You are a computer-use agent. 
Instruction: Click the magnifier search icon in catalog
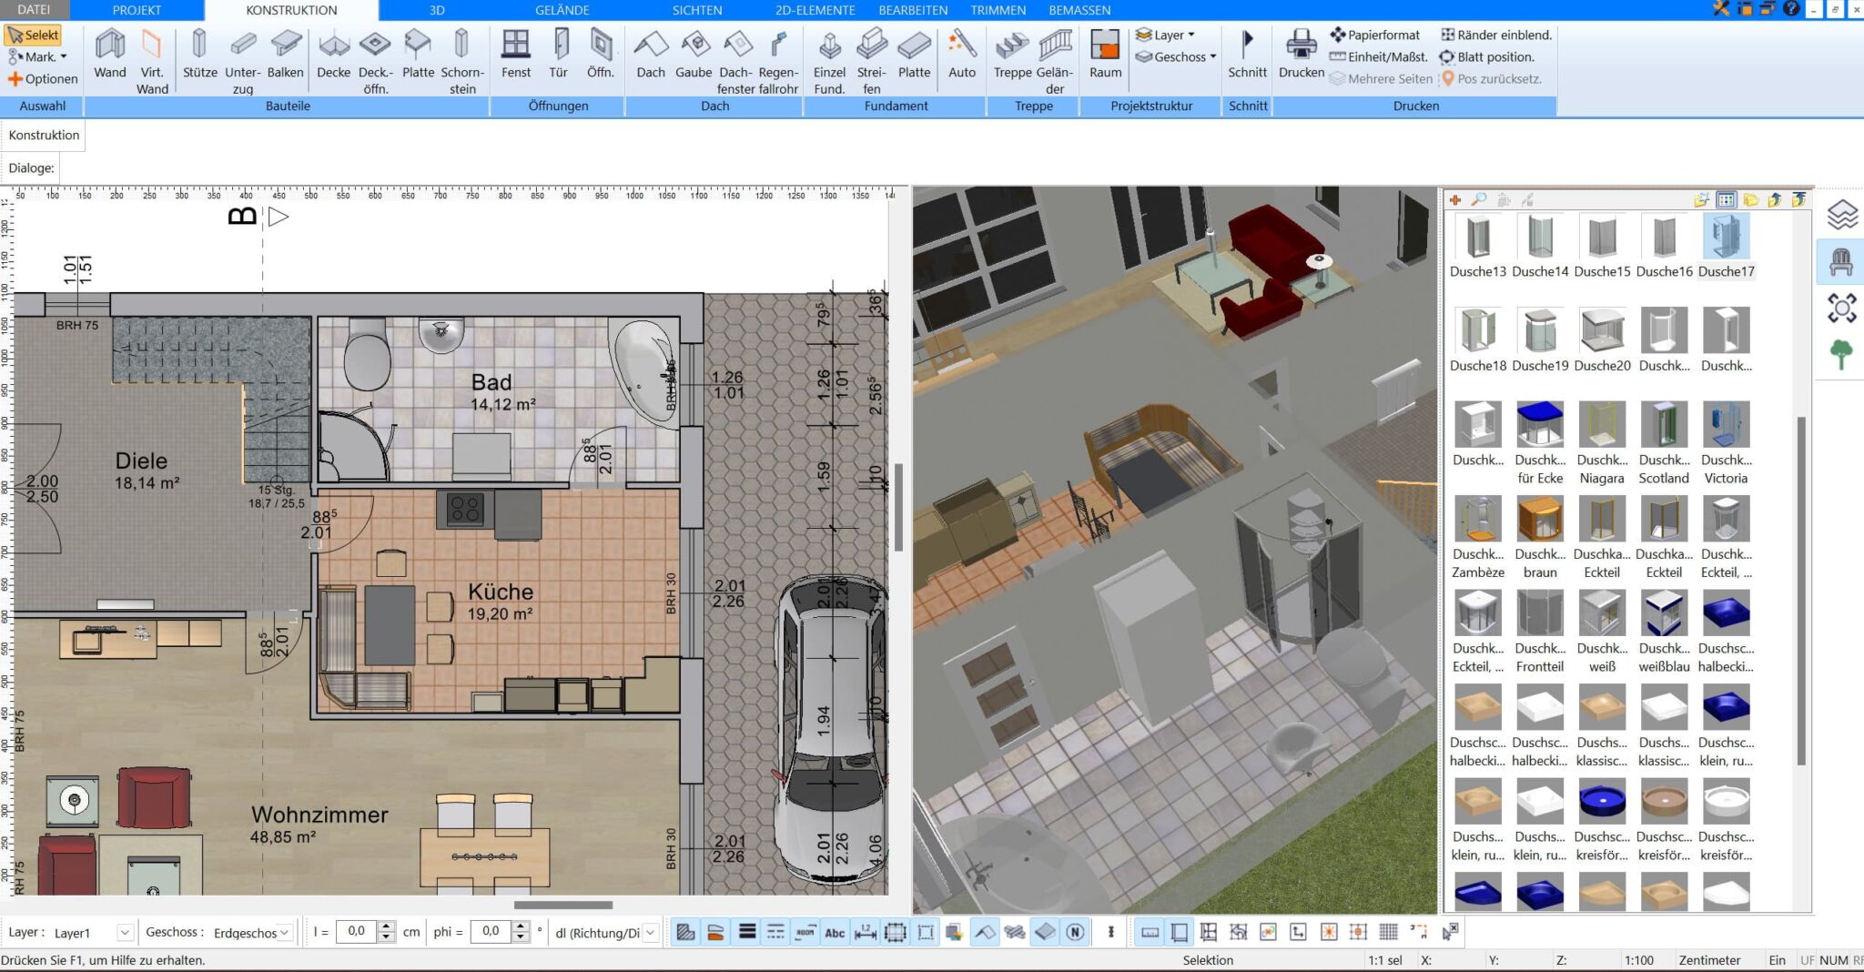pos(1479,199)
